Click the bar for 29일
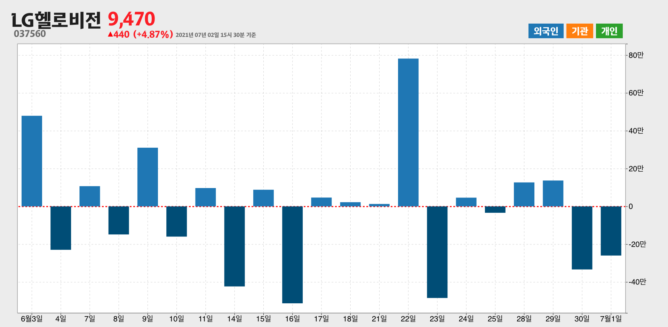668x327 pixels. [x=553, y=194]
